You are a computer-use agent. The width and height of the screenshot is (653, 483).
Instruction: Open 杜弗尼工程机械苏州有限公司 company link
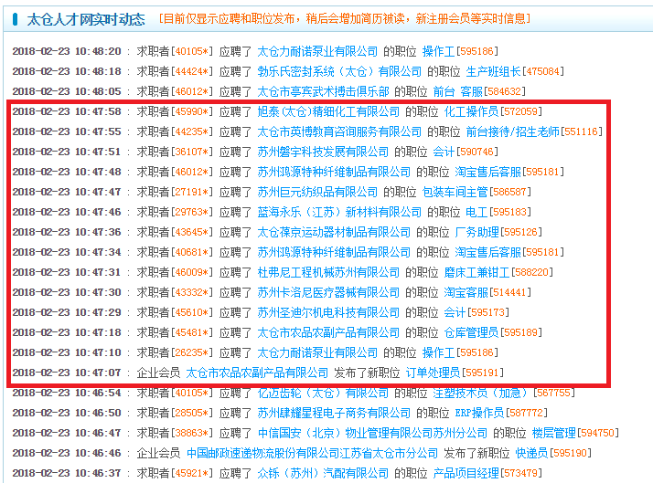click(328, 272)
